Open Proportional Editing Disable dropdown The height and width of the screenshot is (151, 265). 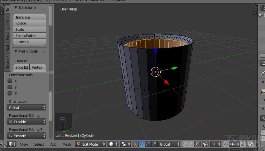pos(26,122)
